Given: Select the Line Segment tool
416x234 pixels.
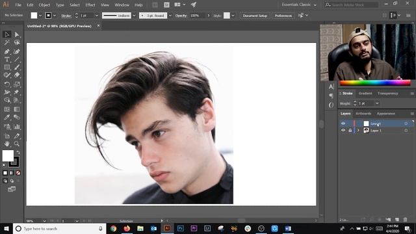Looking at the screenshot, I should tap(17, 59).
